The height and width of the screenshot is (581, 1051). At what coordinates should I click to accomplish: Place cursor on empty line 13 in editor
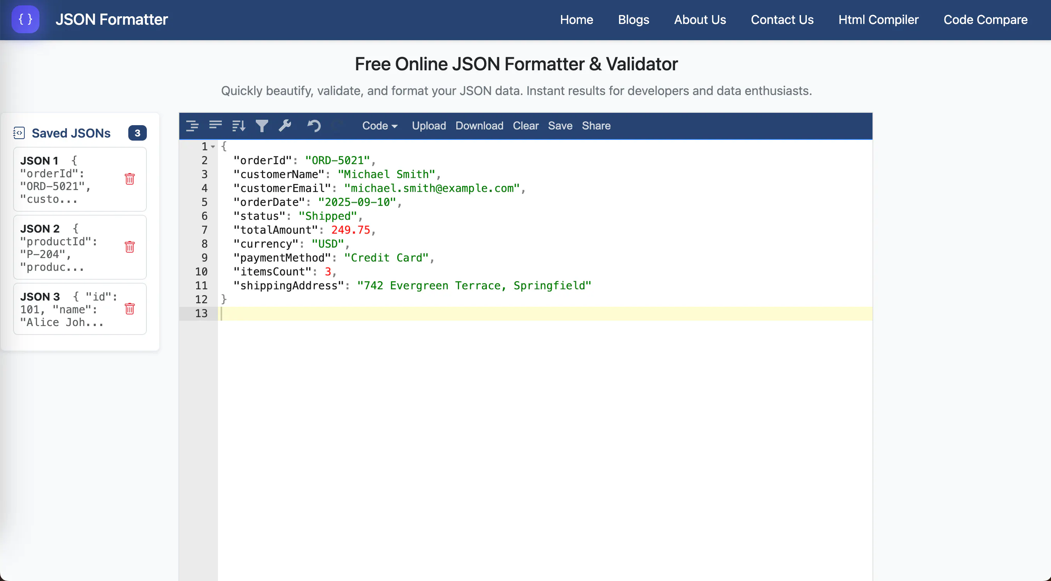(545, 313)
